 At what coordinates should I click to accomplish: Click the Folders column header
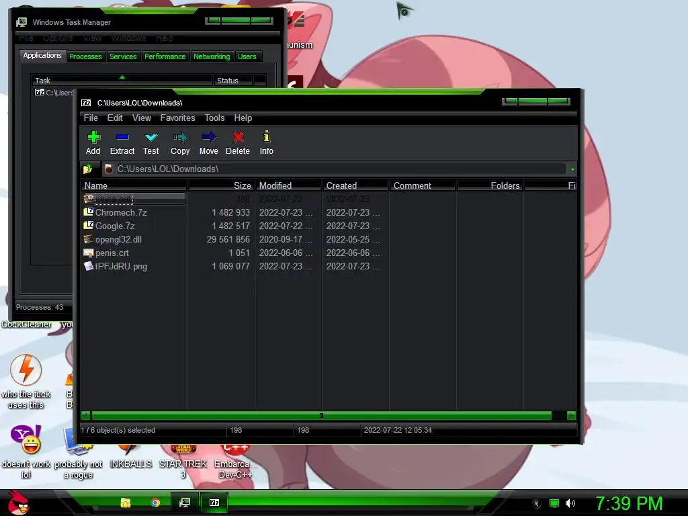[x=490, y=185]
